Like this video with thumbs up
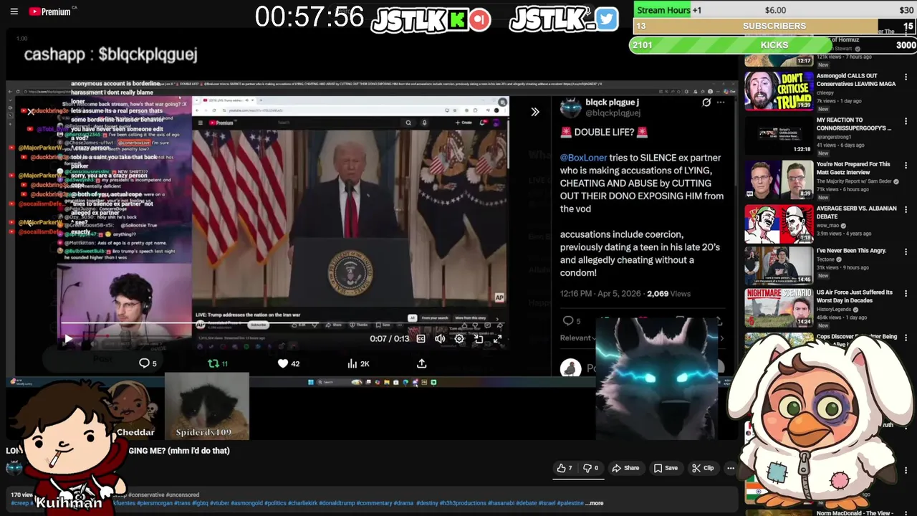The image size is (917, 516). point(565,468)
